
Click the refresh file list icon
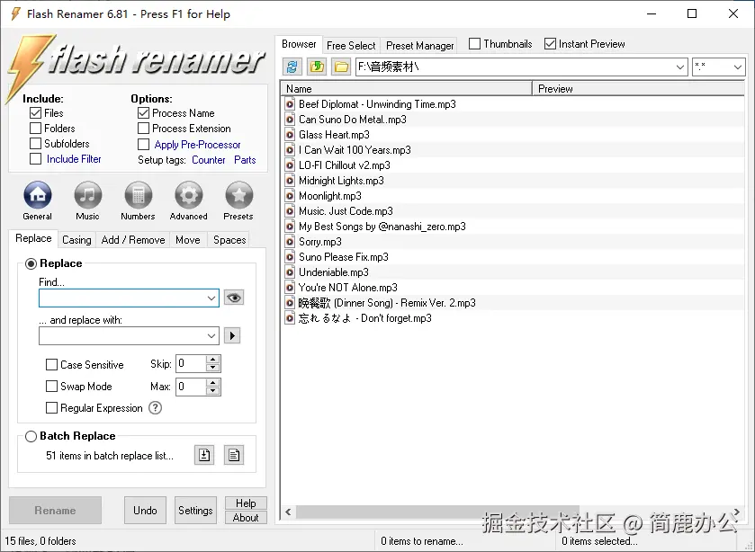(292, 67)
